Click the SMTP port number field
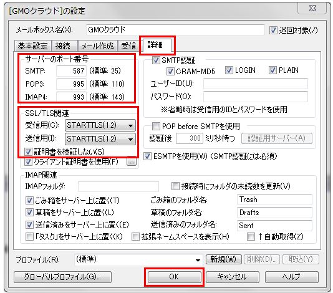Screen dimensions: 333x293 coord(71,70)
